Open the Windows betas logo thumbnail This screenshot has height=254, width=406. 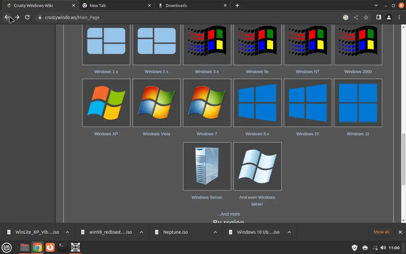258,166
